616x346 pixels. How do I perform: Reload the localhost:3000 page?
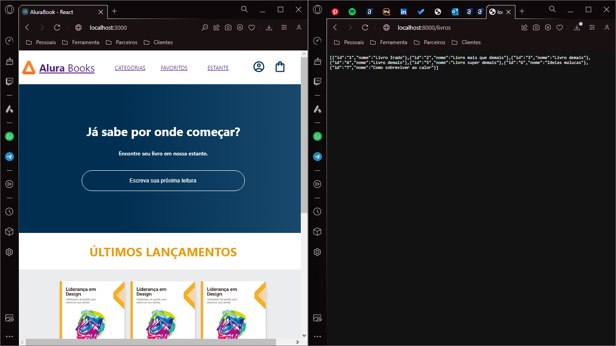click(x=57, y=27)
